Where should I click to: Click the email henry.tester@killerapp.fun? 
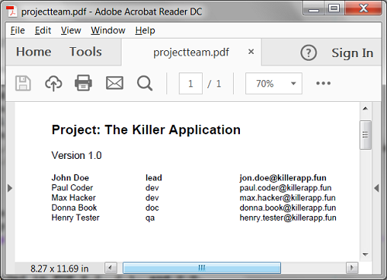click(x=288, y=218)
